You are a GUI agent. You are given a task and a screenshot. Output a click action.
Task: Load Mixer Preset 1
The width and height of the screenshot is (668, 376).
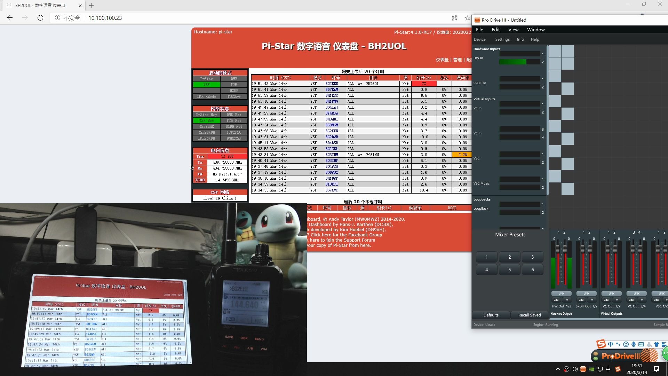[x=486, y=257]
